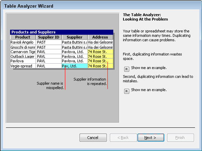Viewport: 202px width, 151px height.
Task: Click the 'Show me an example' text under mistakes
Action: 149,90
